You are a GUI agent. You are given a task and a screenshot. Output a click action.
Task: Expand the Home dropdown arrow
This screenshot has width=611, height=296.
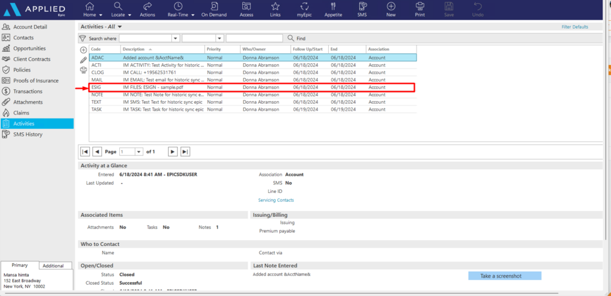pos(101,15)
